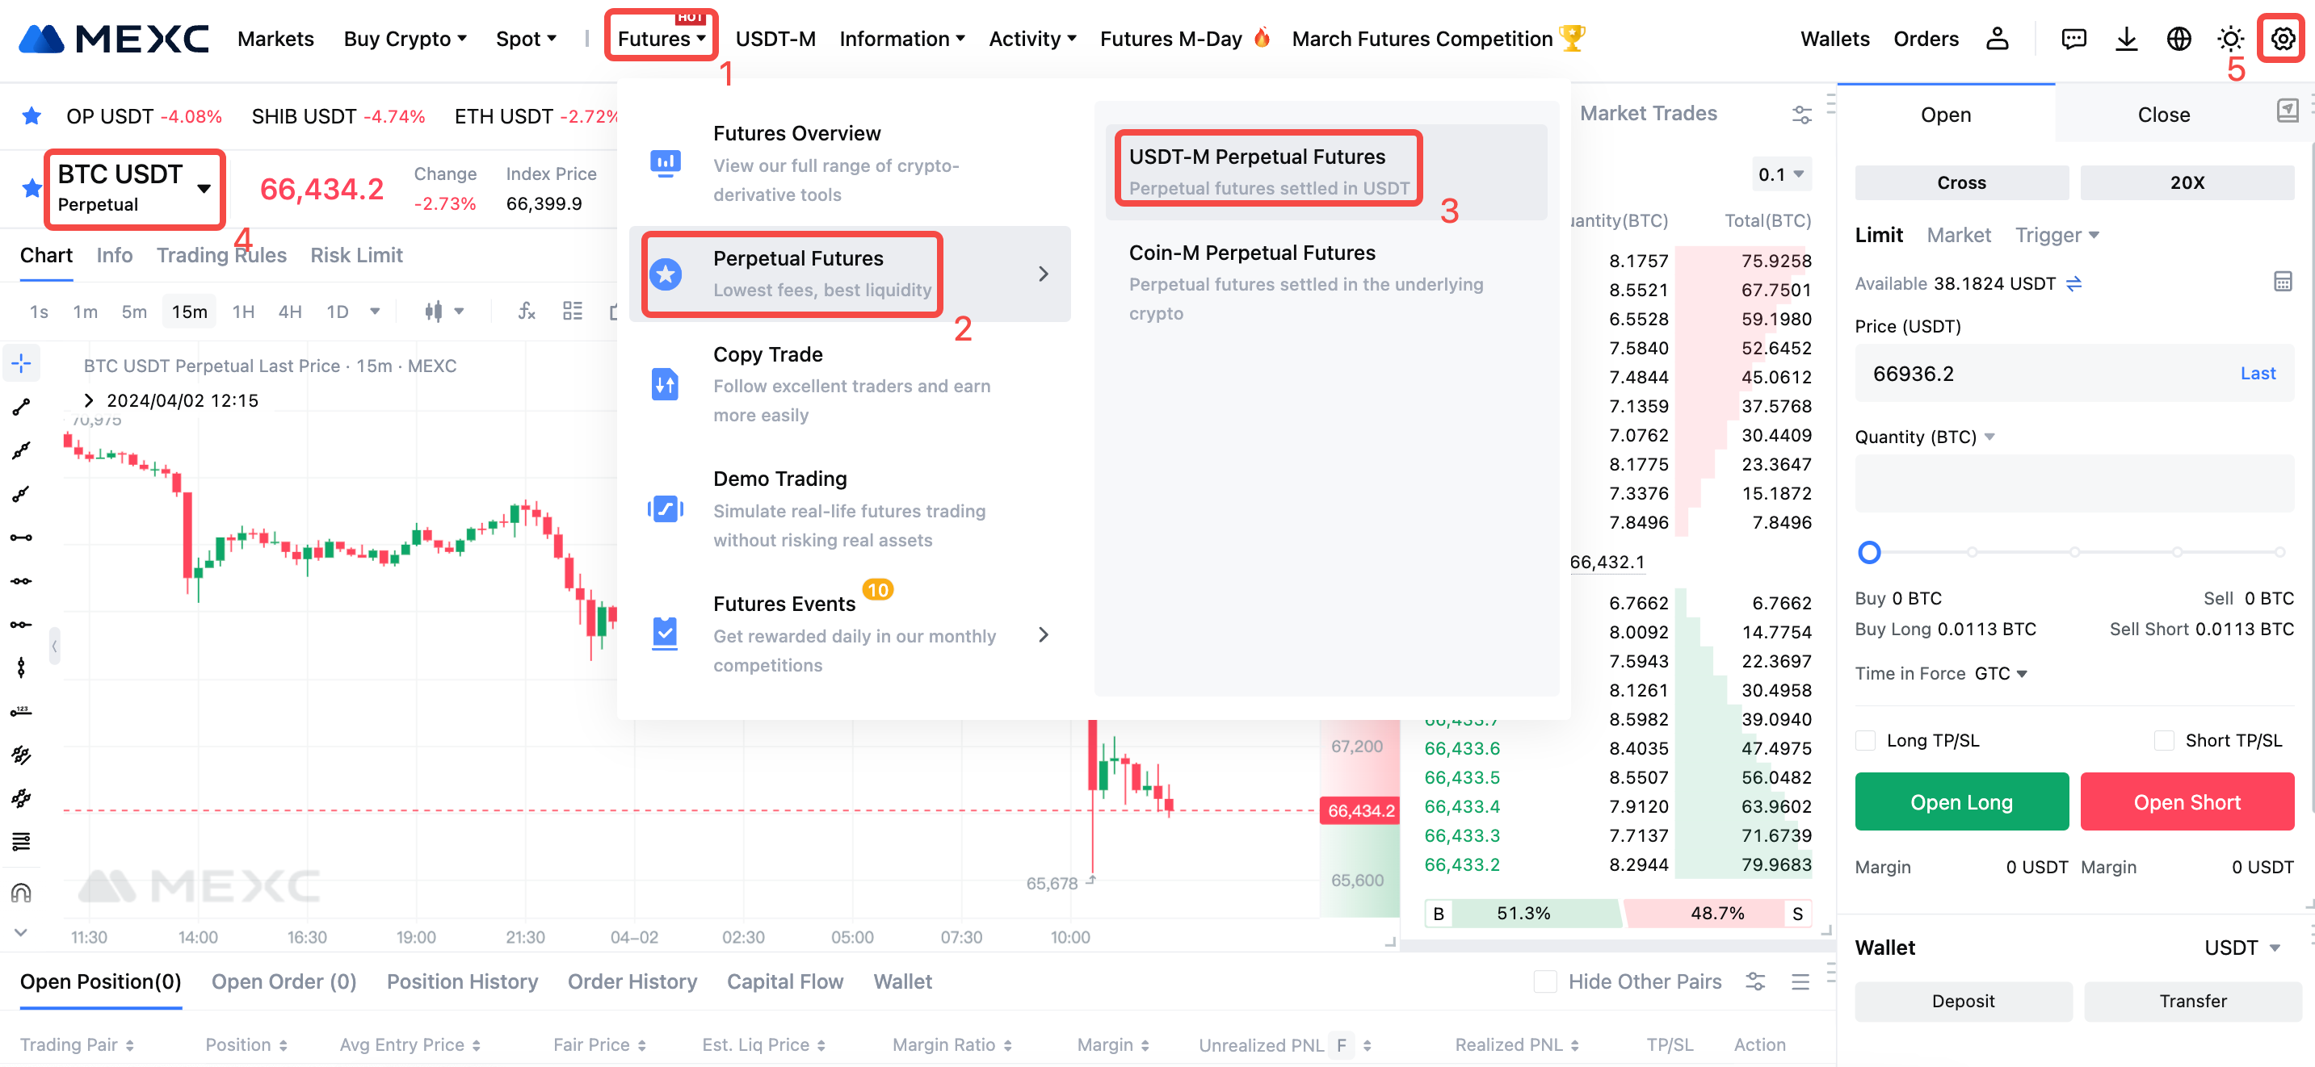Click the favorites star in ticker bar
Screen dimensions: 2315x1067
click(x=32, y=116)
